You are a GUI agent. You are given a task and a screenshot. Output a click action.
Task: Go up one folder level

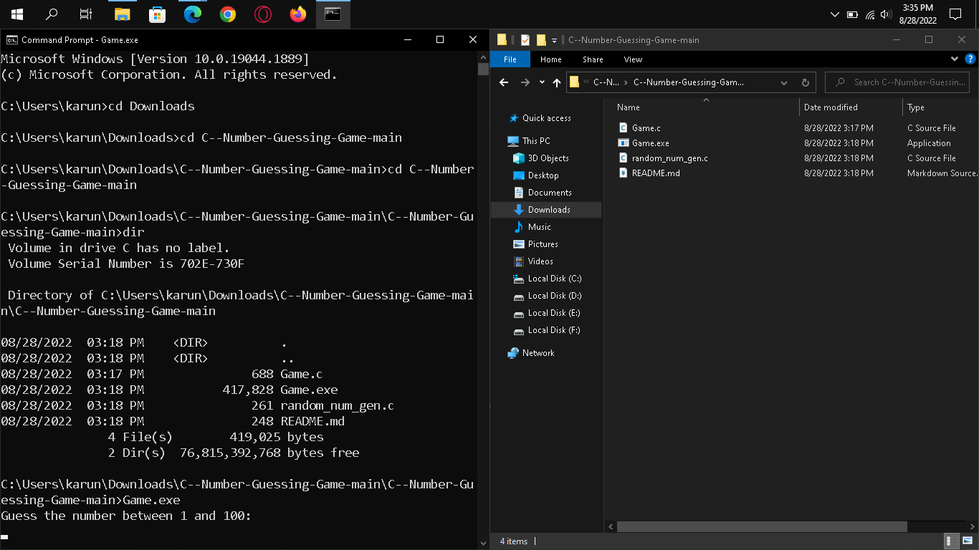coord(557,82)
